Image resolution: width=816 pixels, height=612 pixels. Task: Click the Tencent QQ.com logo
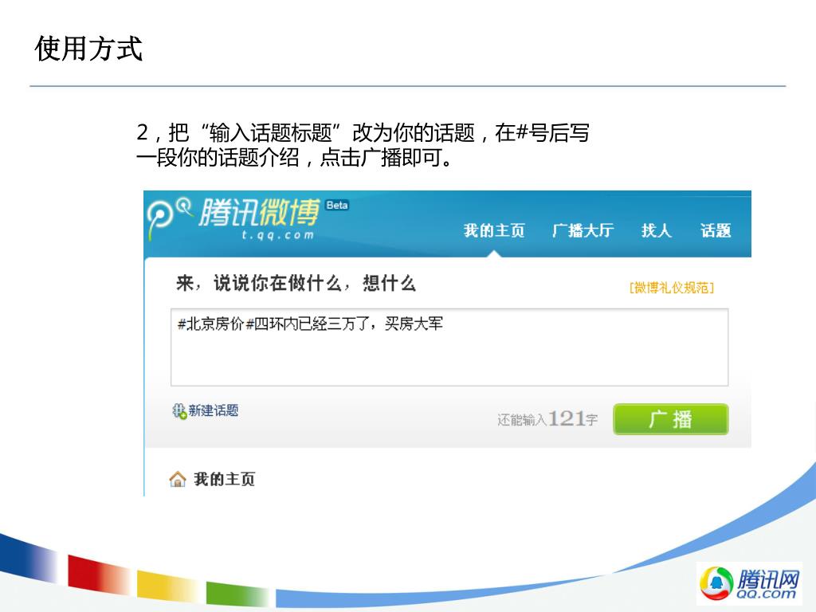click(749, 583)
